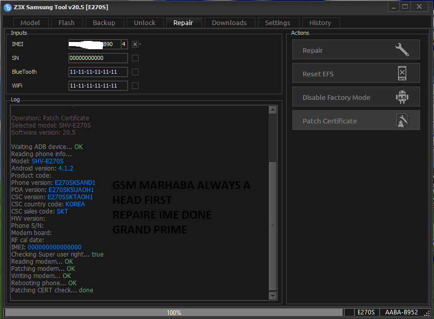434x319 pixels.
Task: Minimize the Z3X Samsung Tool window
Action: coord(393,7)
